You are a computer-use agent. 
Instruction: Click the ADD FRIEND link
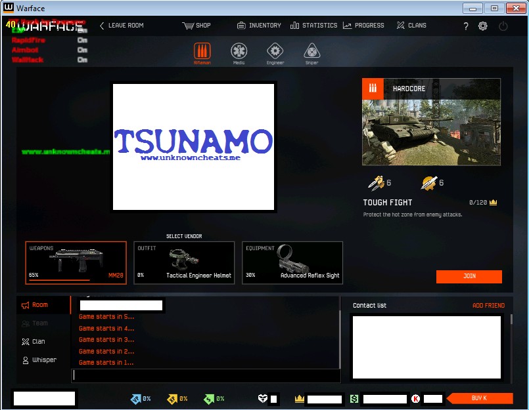488,306
